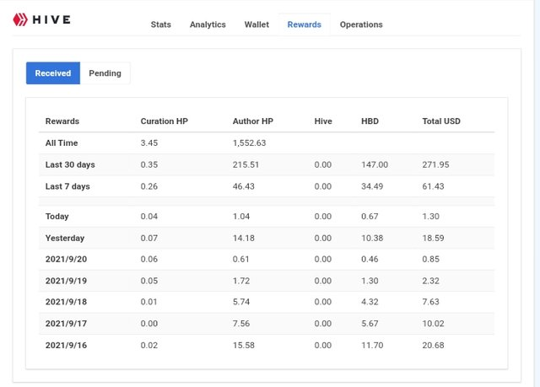This screenshot has height=387, width=540.
Task: Click the Author HP column header
Action: tap(253, 121)
